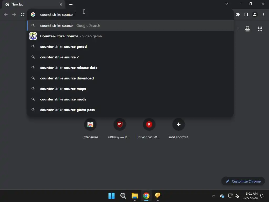The image size is (269, 202).
Task: Click the Customize Chrome button
Action: [x=243, y=181]
